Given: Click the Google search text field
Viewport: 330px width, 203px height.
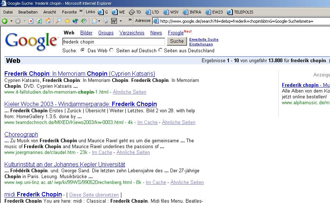Looking at the screenshot, I should coord(114,42).
